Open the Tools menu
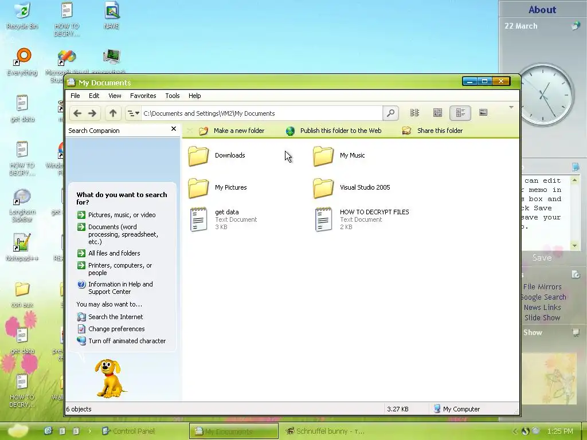The image size is (587, 440). 172,96
